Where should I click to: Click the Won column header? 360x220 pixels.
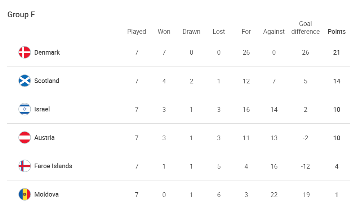coord(164,32)
